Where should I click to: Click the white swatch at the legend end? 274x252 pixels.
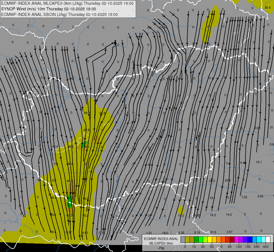(x=268, y=239)
